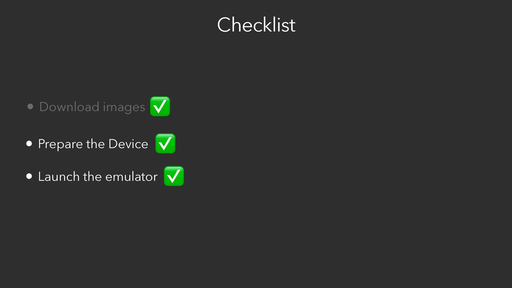Click the final letter t of Checklist title
Image resolution: width=512 pixels, height=288 pixels.
[x=293, y=25]
